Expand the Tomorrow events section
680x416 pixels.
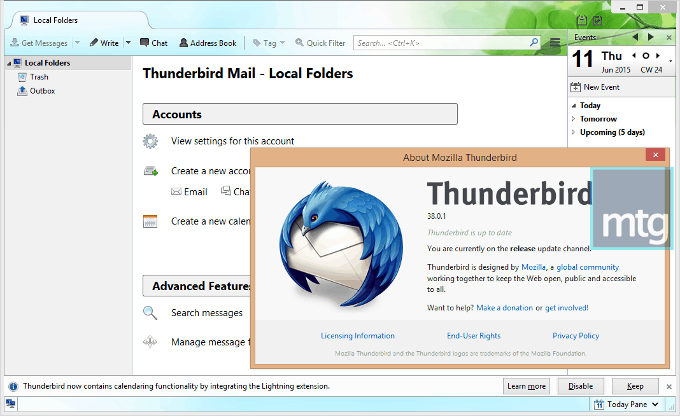pos(574,119)
